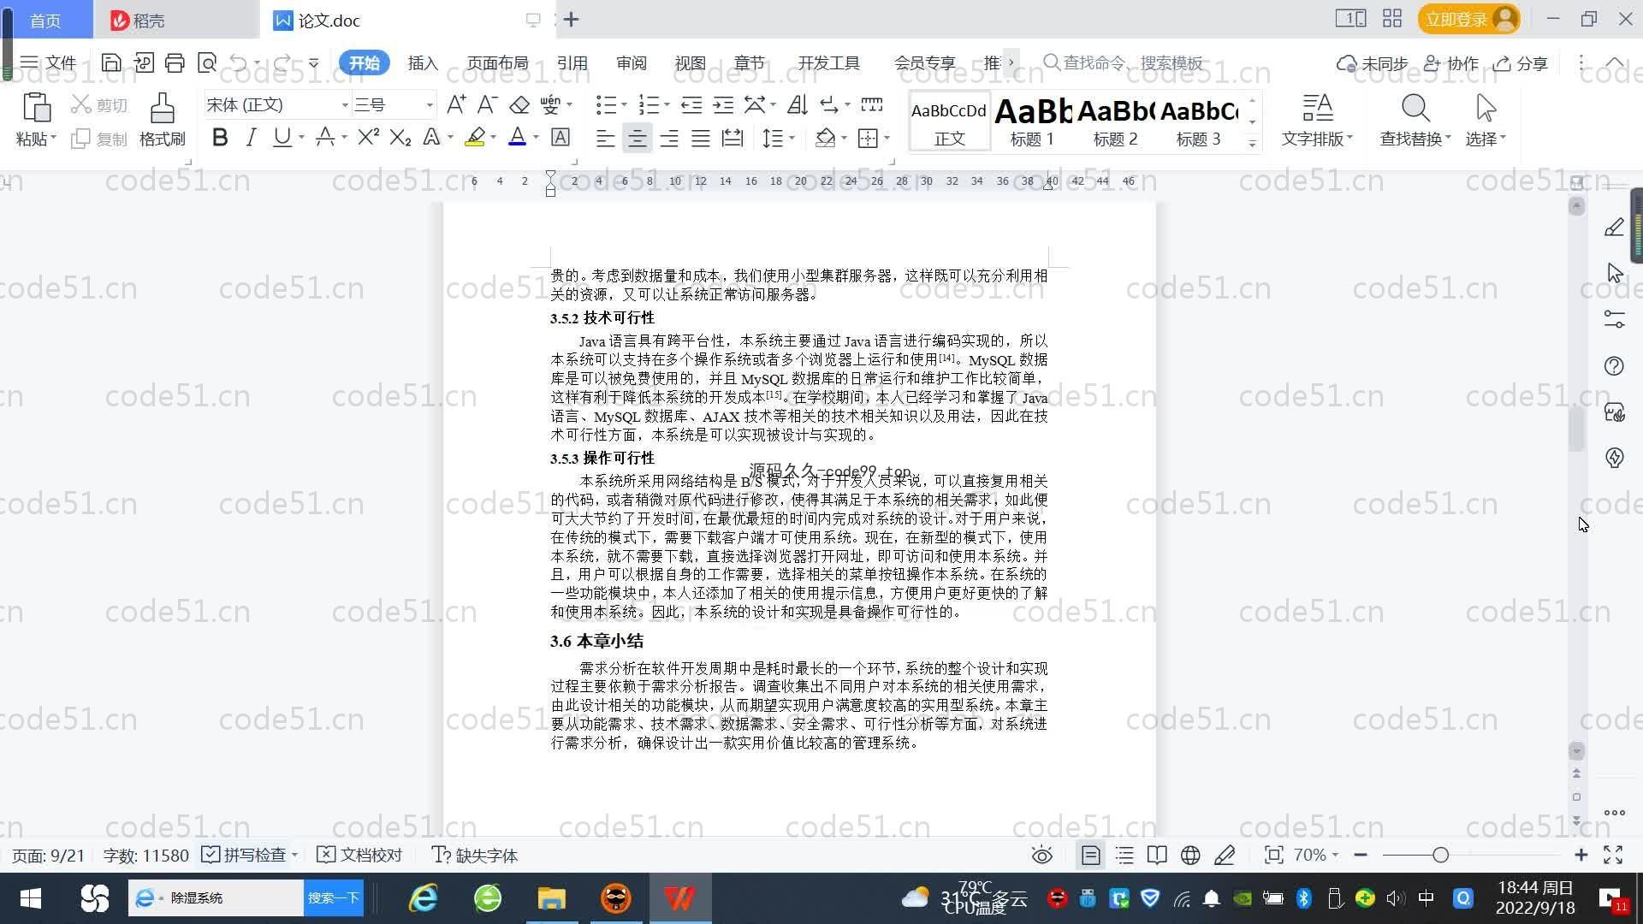The image size is (1643, 924).
Task: Open the font size dropdown
Action: coord(430,105)
